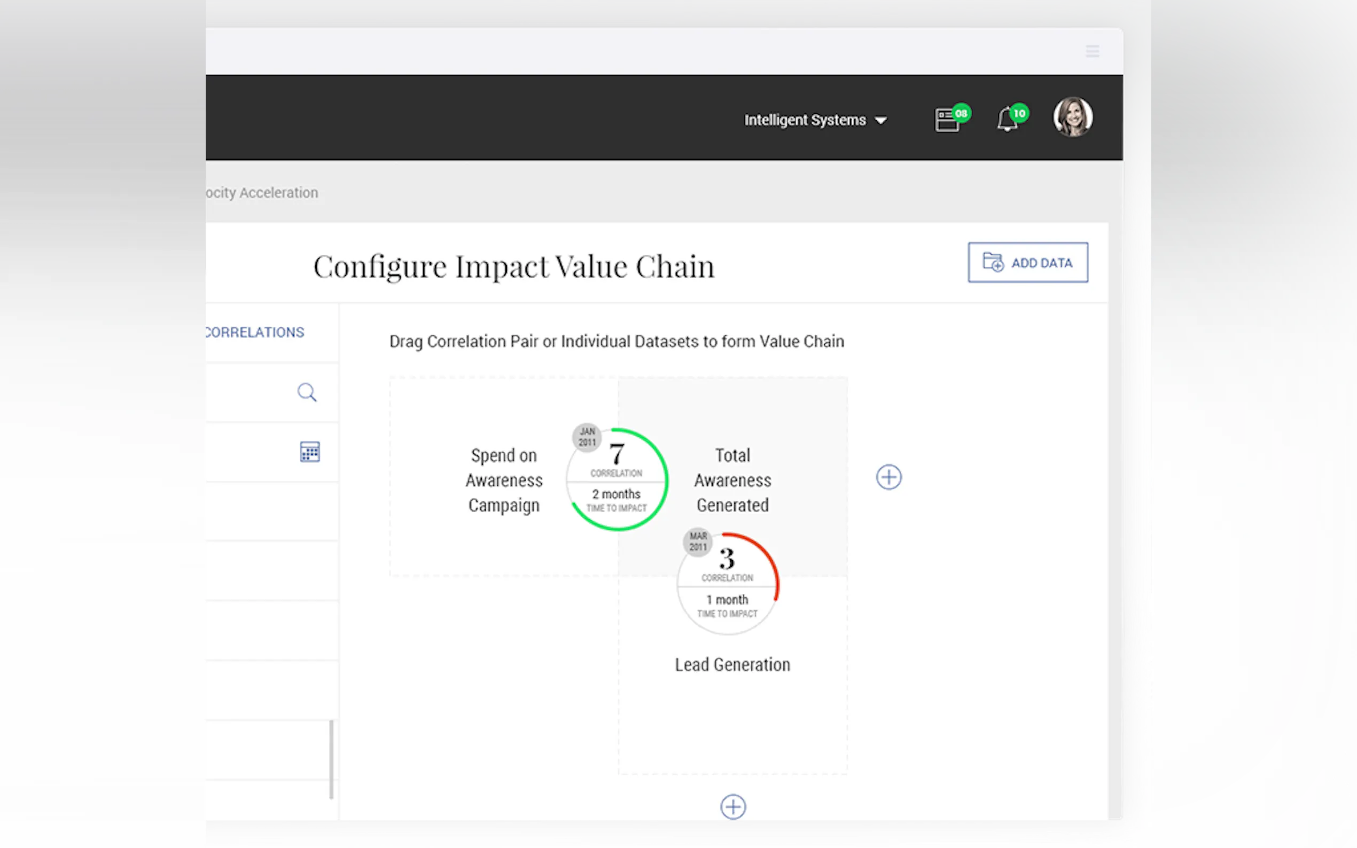This screenshot has width=1357, height=848.
Task: Click the JAN 2011 date badge
Action: [x=587, y=437]
